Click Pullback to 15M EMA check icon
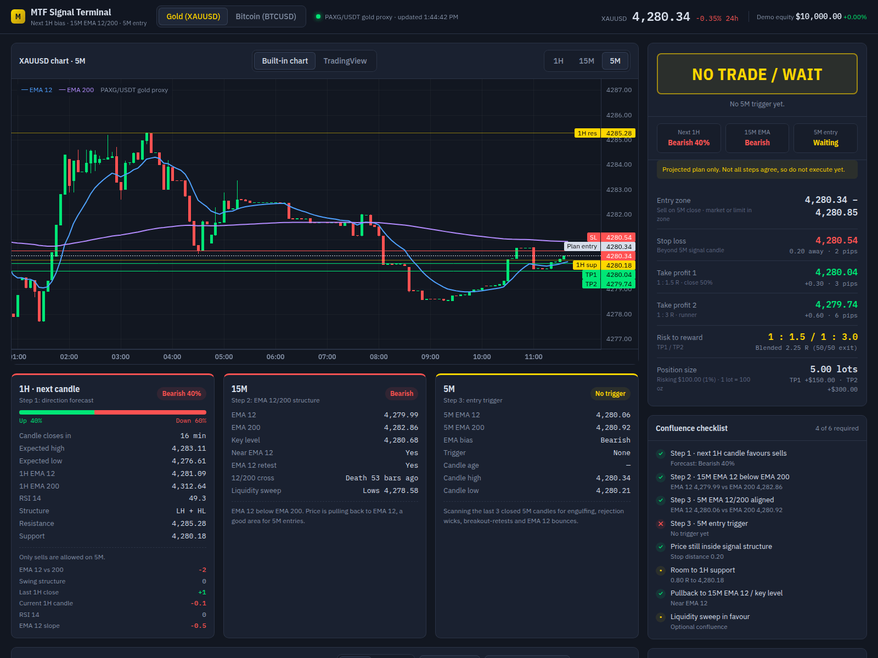 click(x=661, y=593)
